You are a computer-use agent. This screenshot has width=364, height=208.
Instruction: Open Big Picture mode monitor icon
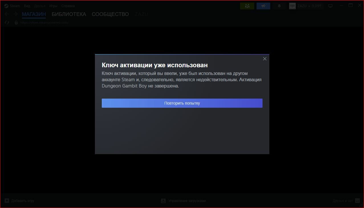[x=330, y=6]
